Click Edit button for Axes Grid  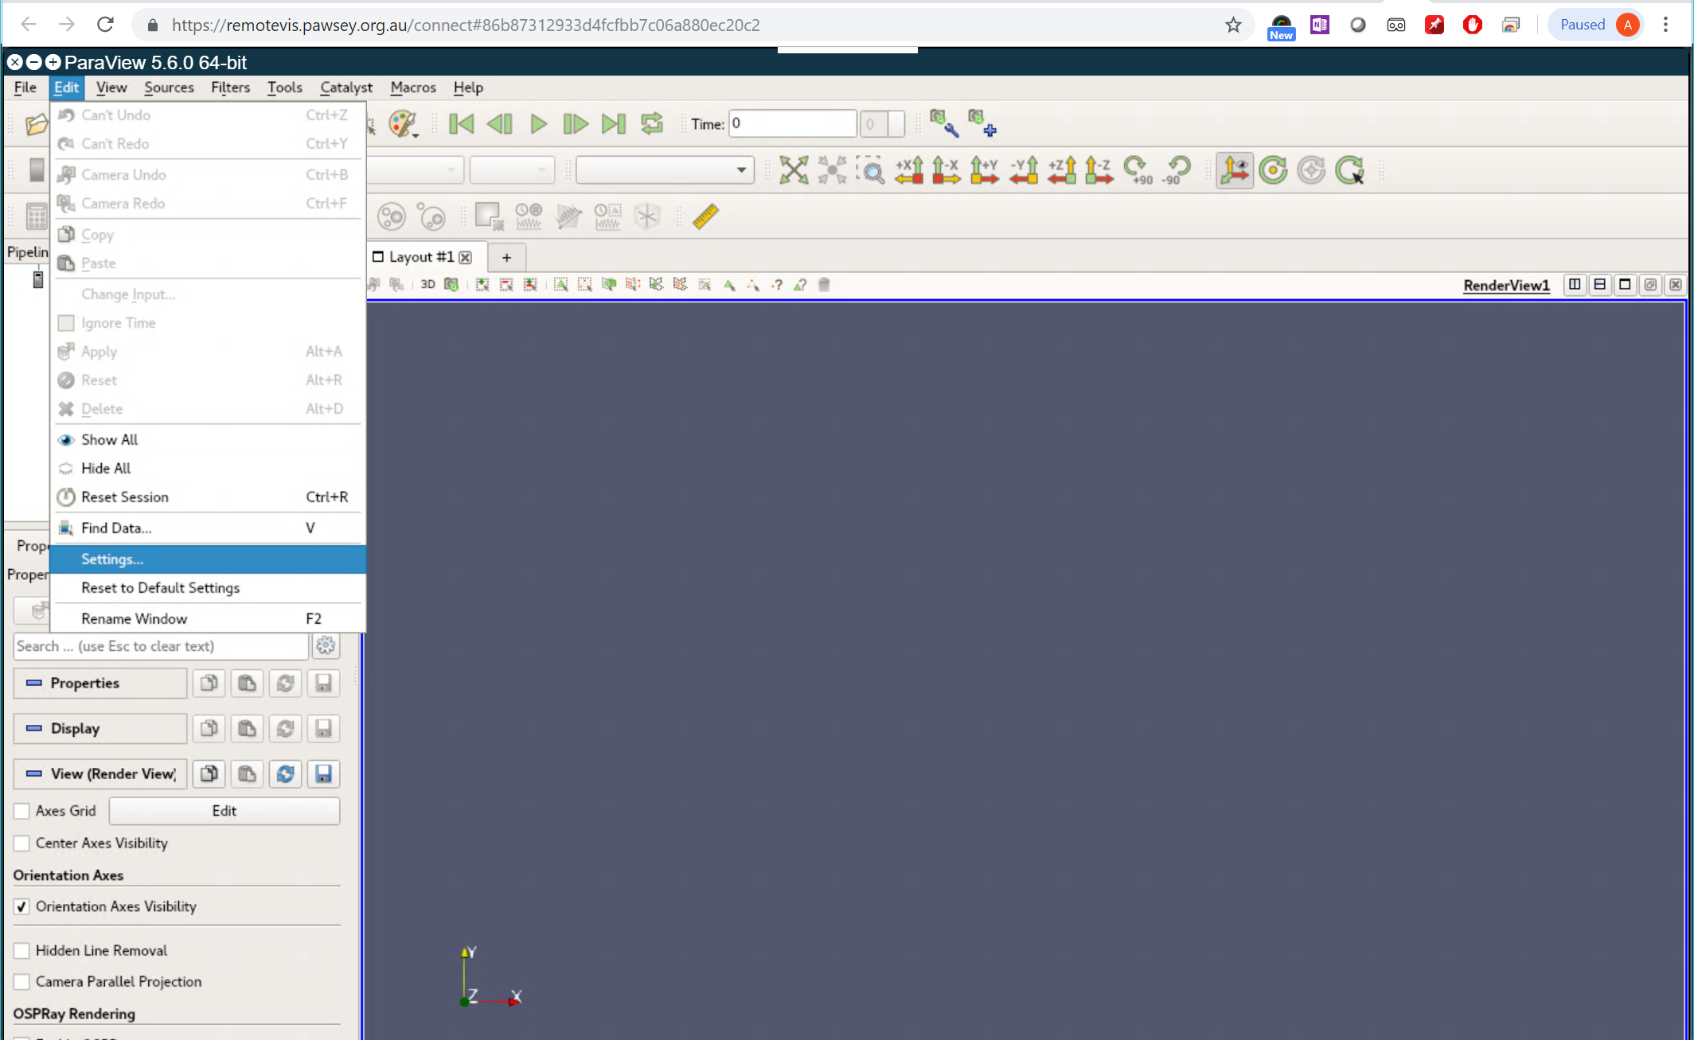click(x=224, y=811)
